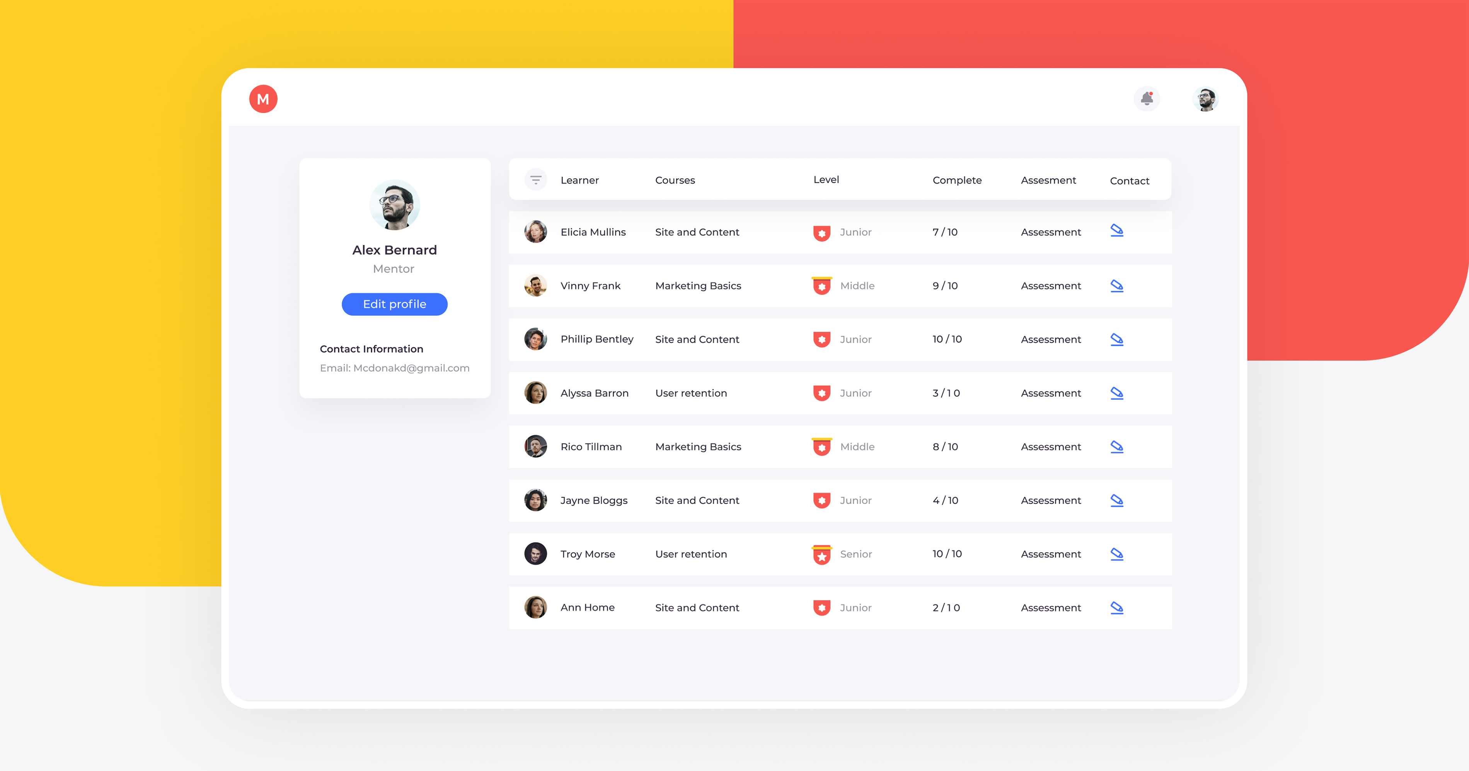Click Alex Bernard's profile photo
This screenshot has height=771, width=1469.
coord(395,205)
